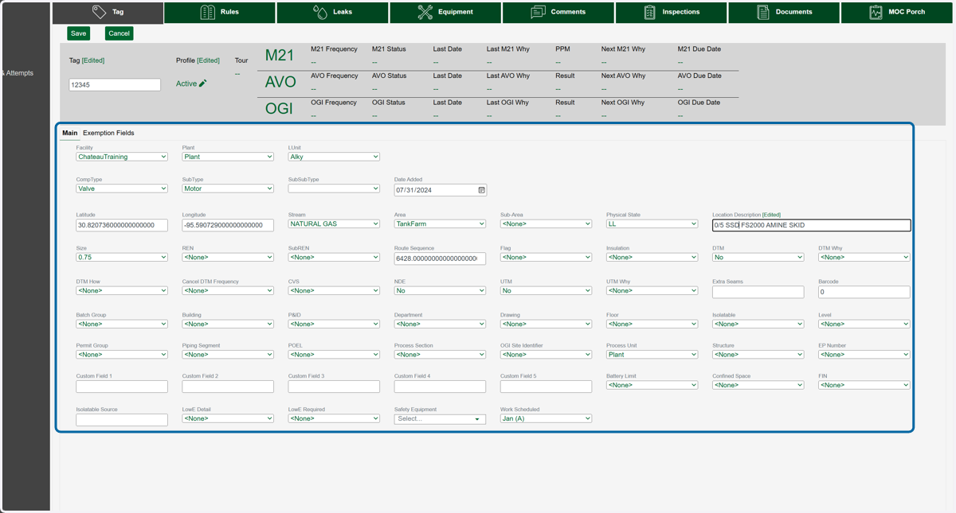Open the EP Number dropdown

[x=864, y=354]
